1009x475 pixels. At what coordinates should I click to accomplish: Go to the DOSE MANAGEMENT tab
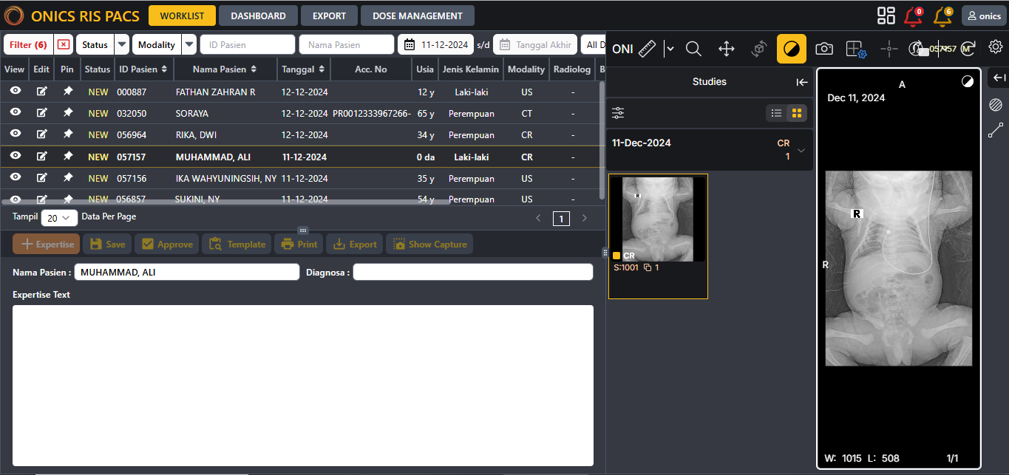[417, 16]
